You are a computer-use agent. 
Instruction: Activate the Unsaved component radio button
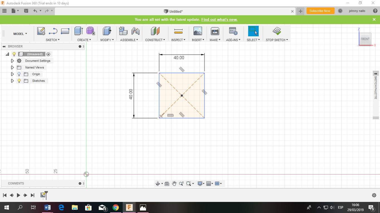pyautogui.click(x=48, y=54)
